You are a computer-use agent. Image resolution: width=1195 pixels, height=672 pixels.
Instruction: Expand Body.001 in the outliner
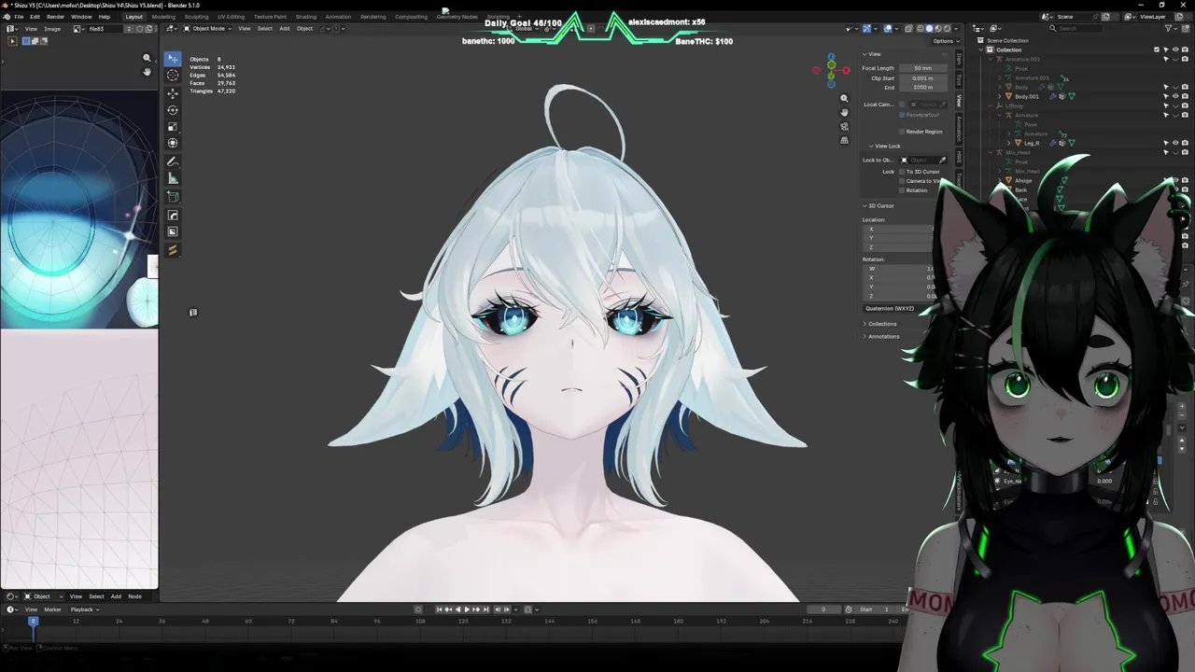1000,96
